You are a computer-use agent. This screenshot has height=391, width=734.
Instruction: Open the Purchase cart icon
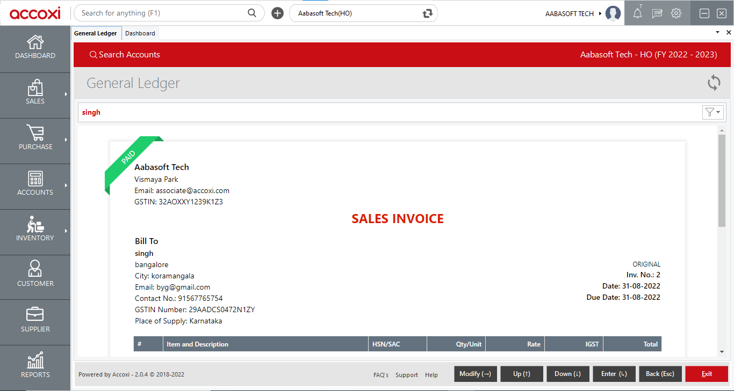coord(35,133)
